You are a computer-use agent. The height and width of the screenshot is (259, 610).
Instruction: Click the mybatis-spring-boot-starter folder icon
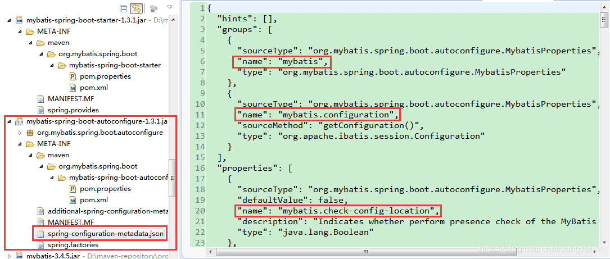(61, 65)
